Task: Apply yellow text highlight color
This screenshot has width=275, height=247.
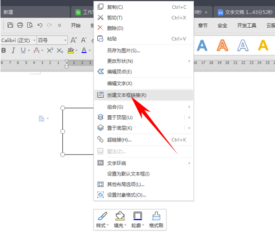Action: tap(71, 51)
